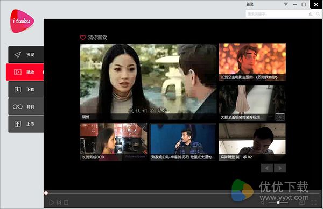
Task: Click the volume slider knob
Action: click(x=278, y=203)
